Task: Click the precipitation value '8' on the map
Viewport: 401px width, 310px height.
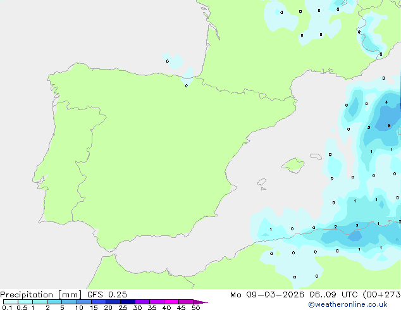Action: pyautogui.click(x=389, y=126)
